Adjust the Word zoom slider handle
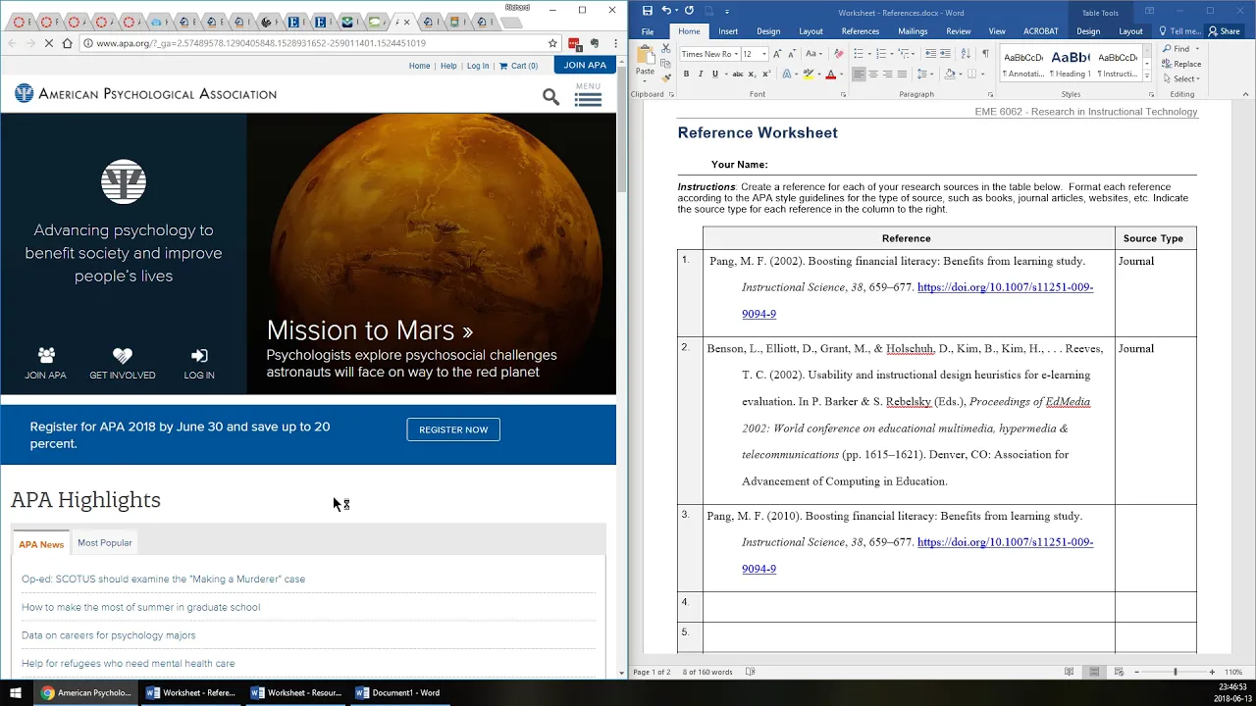This screenshot has width=1256, height=706. [1175, 672]
